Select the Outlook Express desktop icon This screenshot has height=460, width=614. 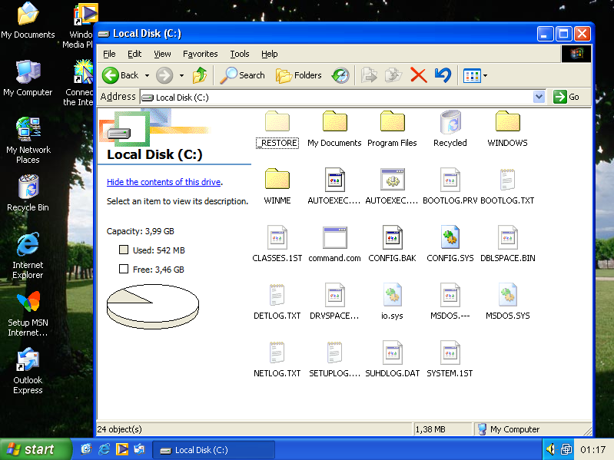[x=28, y=371]
